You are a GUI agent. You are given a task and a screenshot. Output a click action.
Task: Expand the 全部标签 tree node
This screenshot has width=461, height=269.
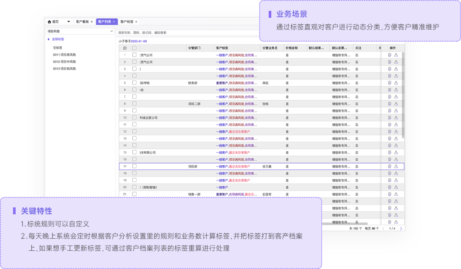(49, 39)
